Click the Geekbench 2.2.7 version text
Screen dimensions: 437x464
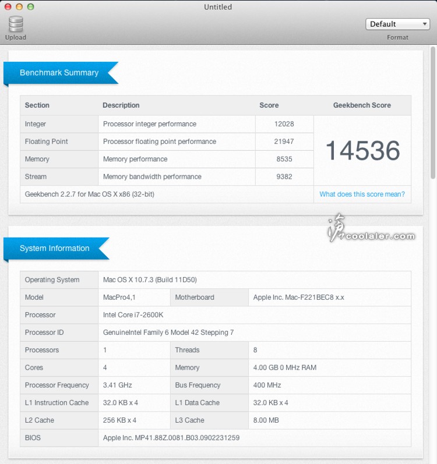click(x=89, y=194)
